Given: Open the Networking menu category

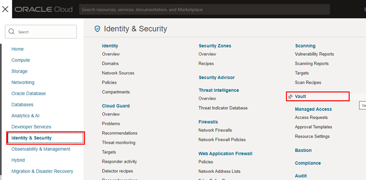Looking at the screenshot, I should click(23, 82).
